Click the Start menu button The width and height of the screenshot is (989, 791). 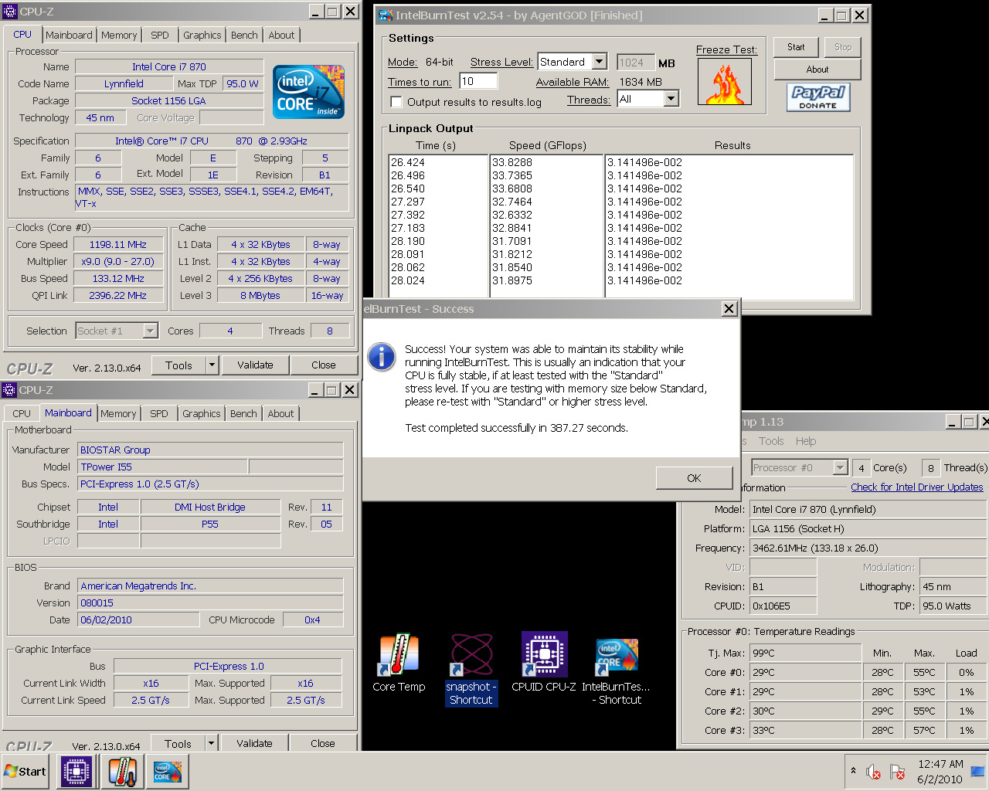point(25,772)
